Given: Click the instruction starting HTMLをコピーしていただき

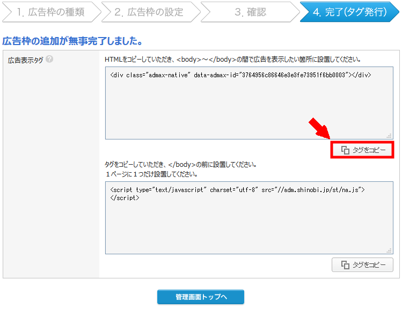Looking at the screenshot, I should point(233,60).
